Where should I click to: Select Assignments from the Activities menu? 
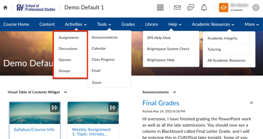69,38
